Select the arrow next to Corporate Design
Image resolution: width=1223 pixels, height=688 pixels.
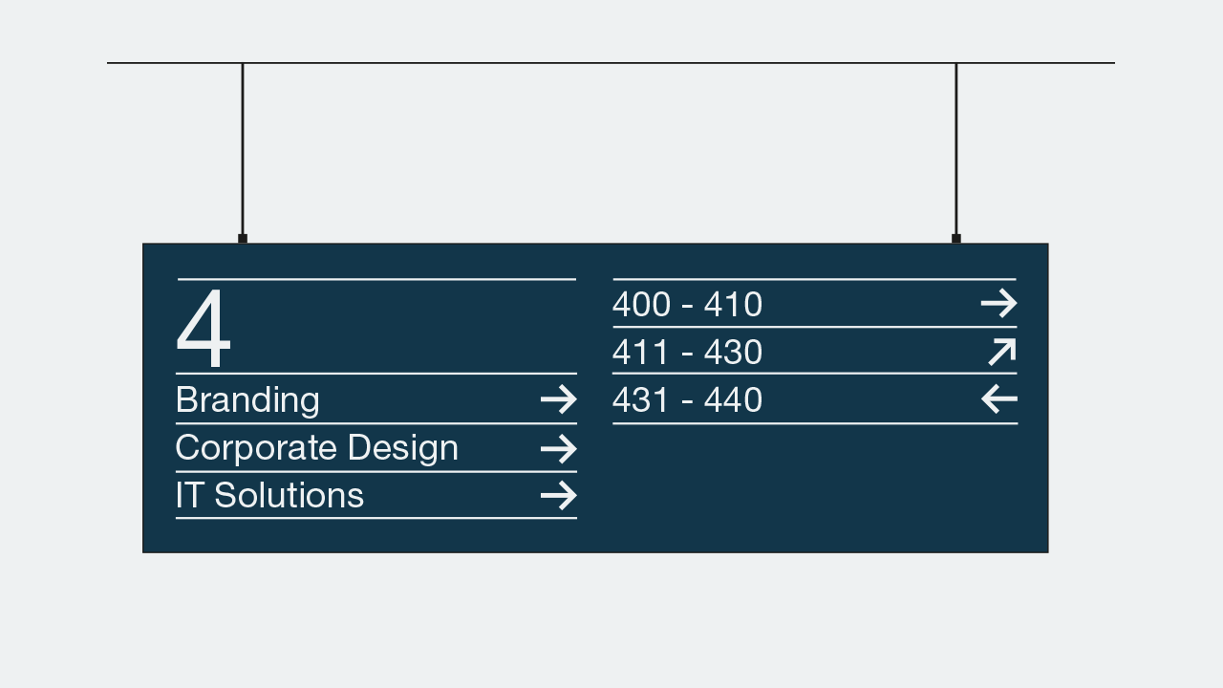coord(559,448)
